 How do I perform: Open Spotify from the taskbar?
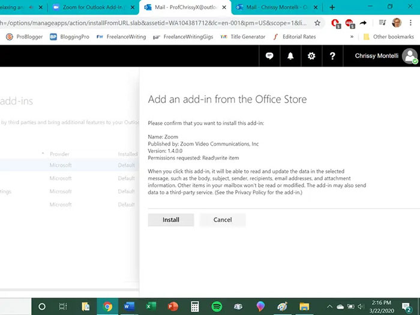(217, 306)
